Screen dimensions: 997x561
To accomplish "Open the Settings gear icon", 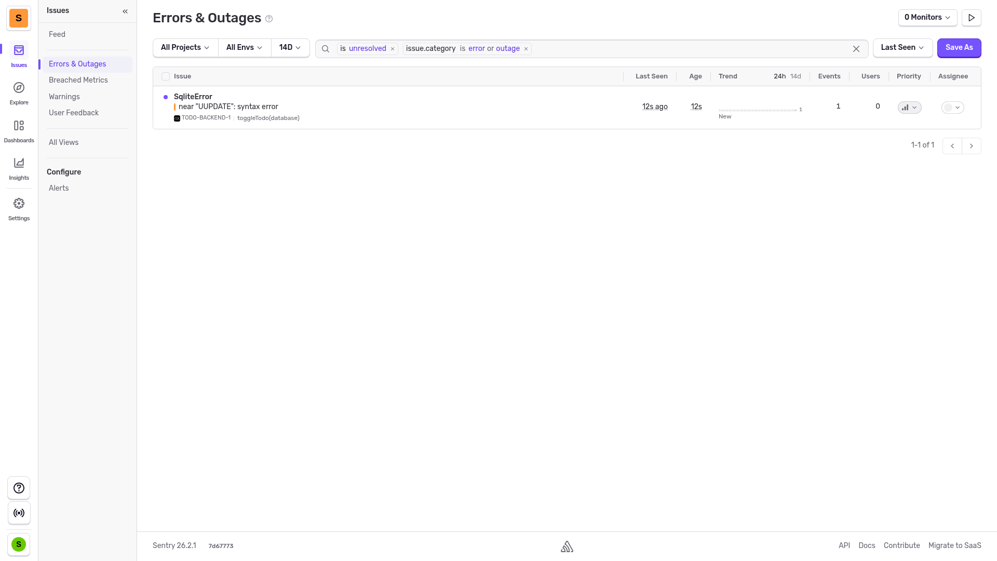I will (19, 204).
